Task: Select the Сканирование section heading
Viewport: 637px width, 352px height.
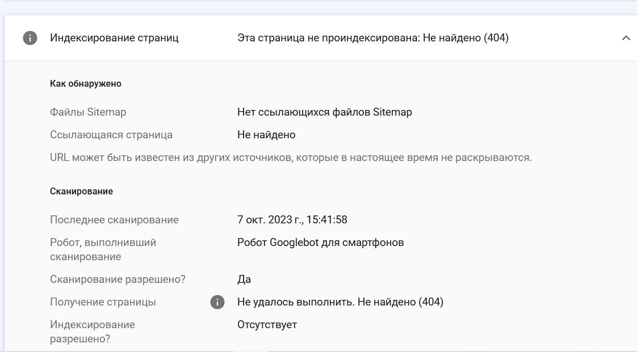Action: 81,191
